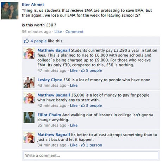Click Matthew Bagnall's avatar on the tuition fees comment
The height and width of the screenshot is (162, 162).
[29, 53]
